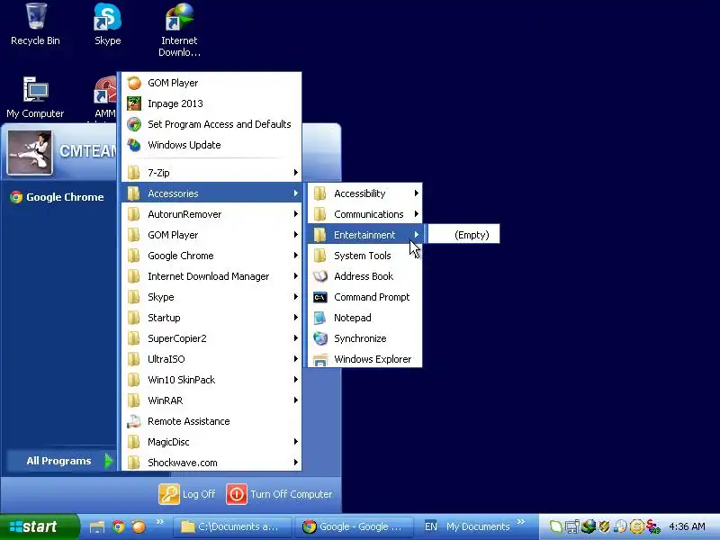
Task: Expand the Accessibility submenu arrow
Action: click(416, 193)
